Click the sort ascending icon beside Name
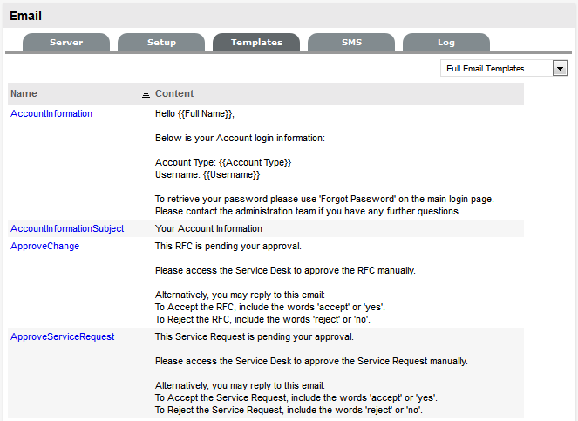The width and height of the screenshot is (578, 421). tap(146, 93)
